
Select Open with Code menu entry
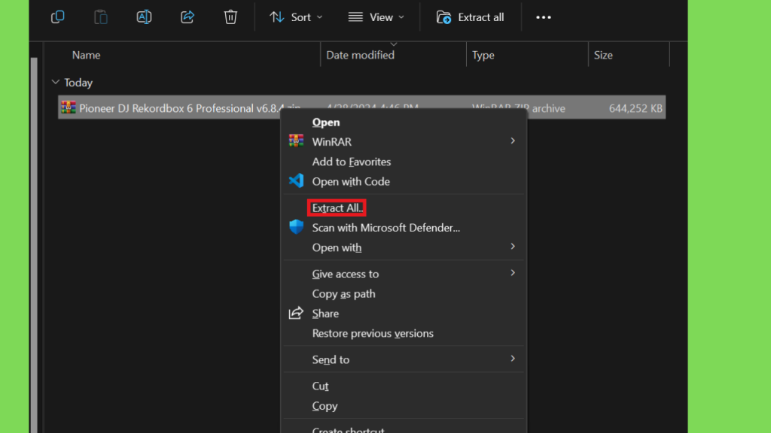tap(404, 182)
